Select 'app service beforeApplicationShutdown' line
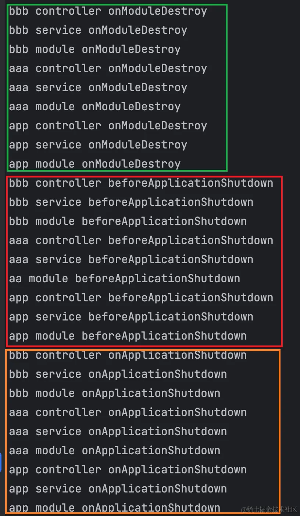The height and width of the screenshot is (516, 300). click(x=131, y=317)
